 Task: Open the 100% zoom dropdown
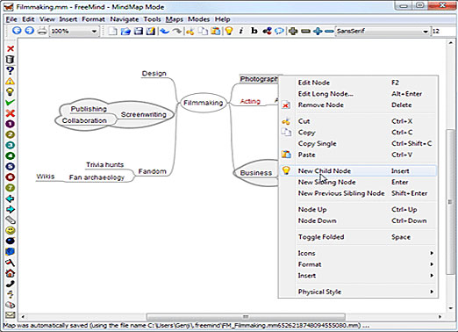[x=75, y=31]
